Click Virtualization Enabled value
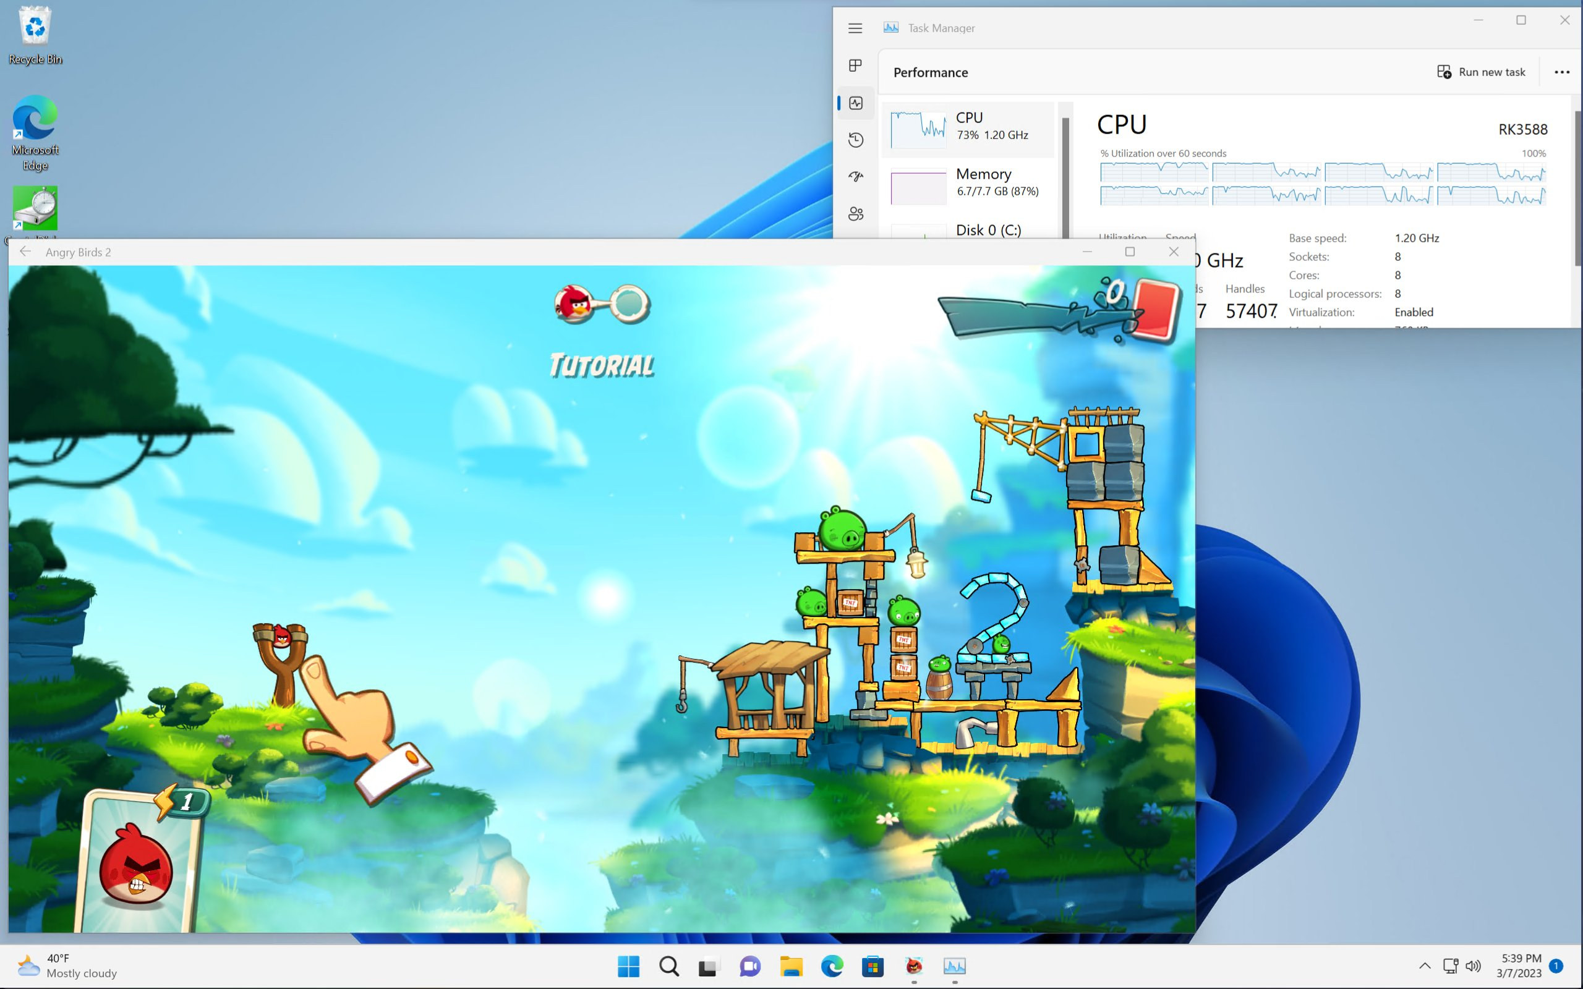 (1414, 312)
